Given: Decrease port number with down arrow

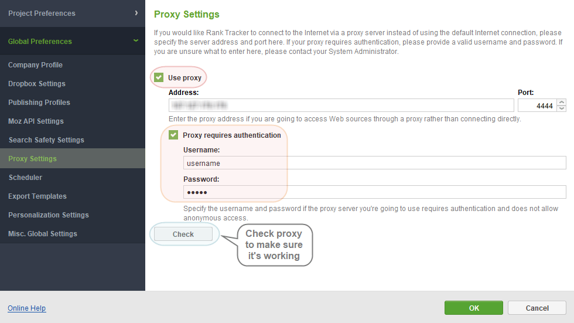Looking at the screenshot, I should point(562,108).
